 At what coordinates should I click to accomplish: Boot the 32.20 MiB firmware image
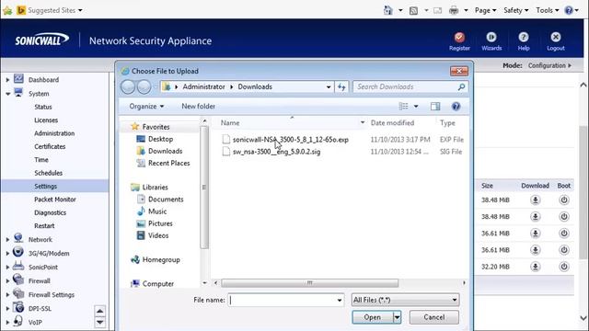pos(564,267)
